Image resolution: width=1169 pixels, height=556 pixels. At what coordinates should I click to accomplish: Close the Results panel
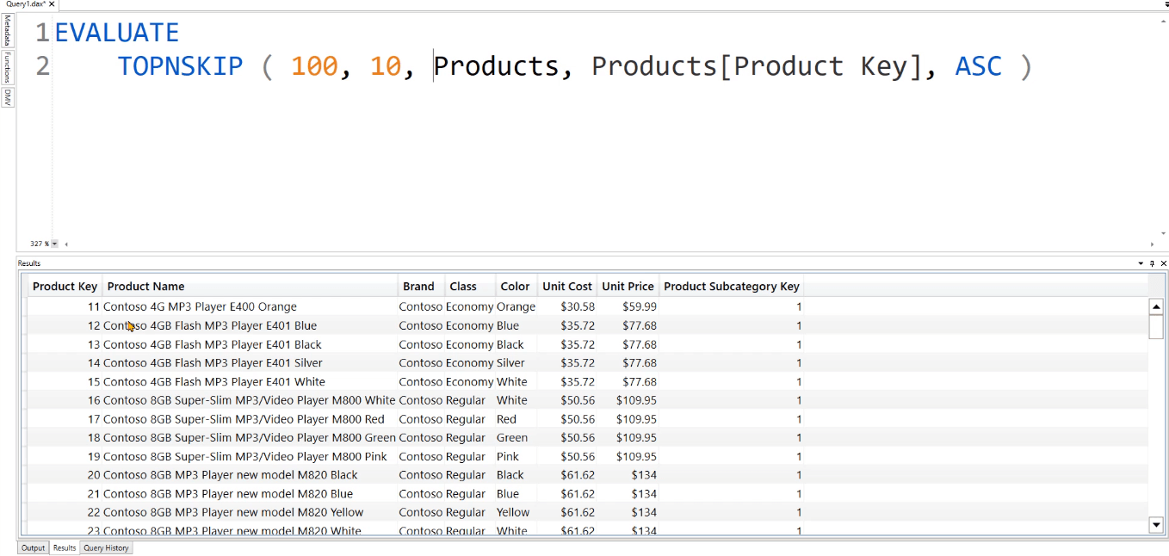tap(1164, 263)
